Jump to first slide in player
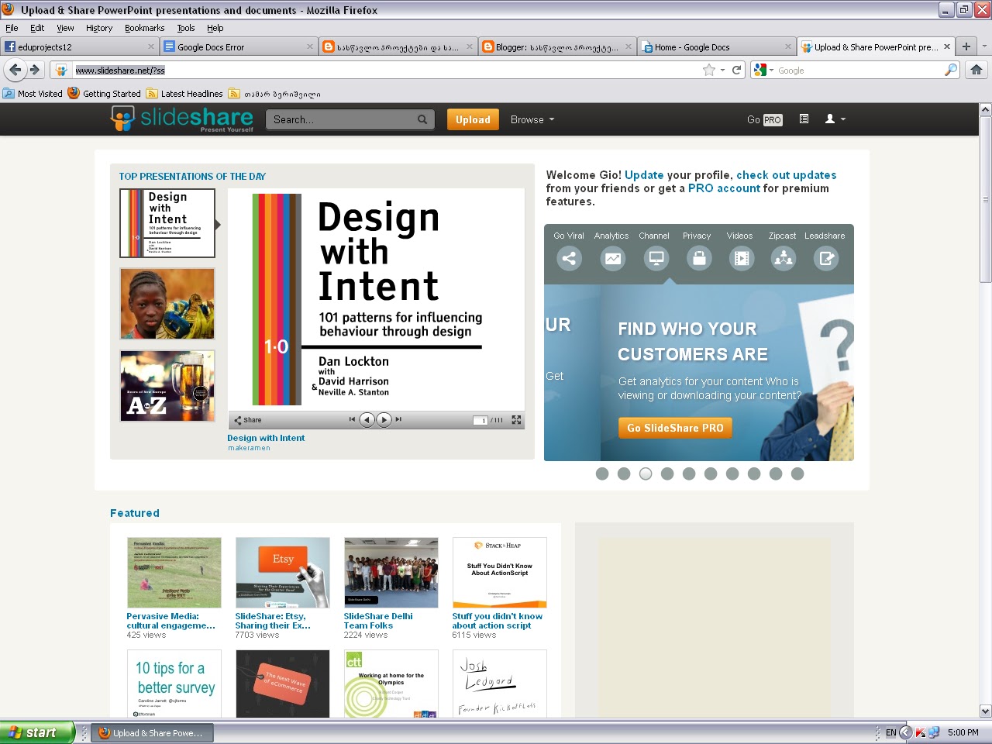This screenshot has width=992, height=744. pyautogui.click(x=352, y=419)
